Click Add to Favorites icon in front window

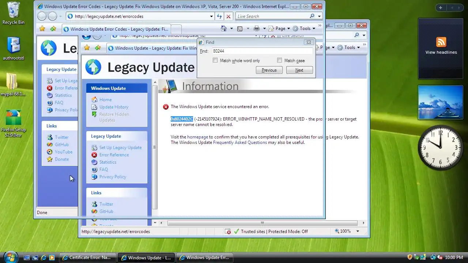coord(53,28)
